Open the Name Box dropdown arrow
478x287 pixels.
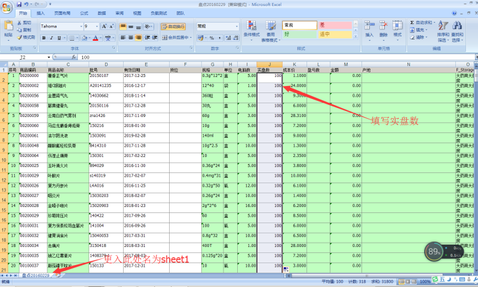pos(49,57)
